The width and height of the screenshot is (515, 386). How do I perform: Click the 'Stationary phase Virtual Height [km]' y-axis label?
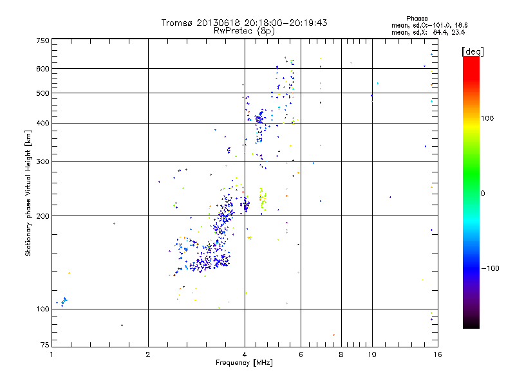click(x=28, y=193)
